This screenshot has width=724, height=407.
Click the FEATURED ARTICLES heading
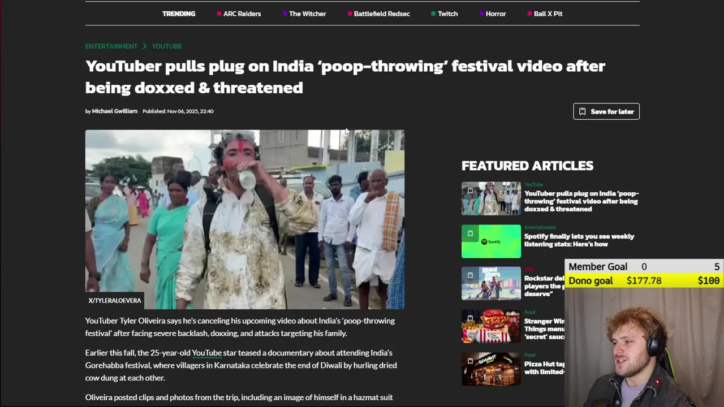point(527,166)
